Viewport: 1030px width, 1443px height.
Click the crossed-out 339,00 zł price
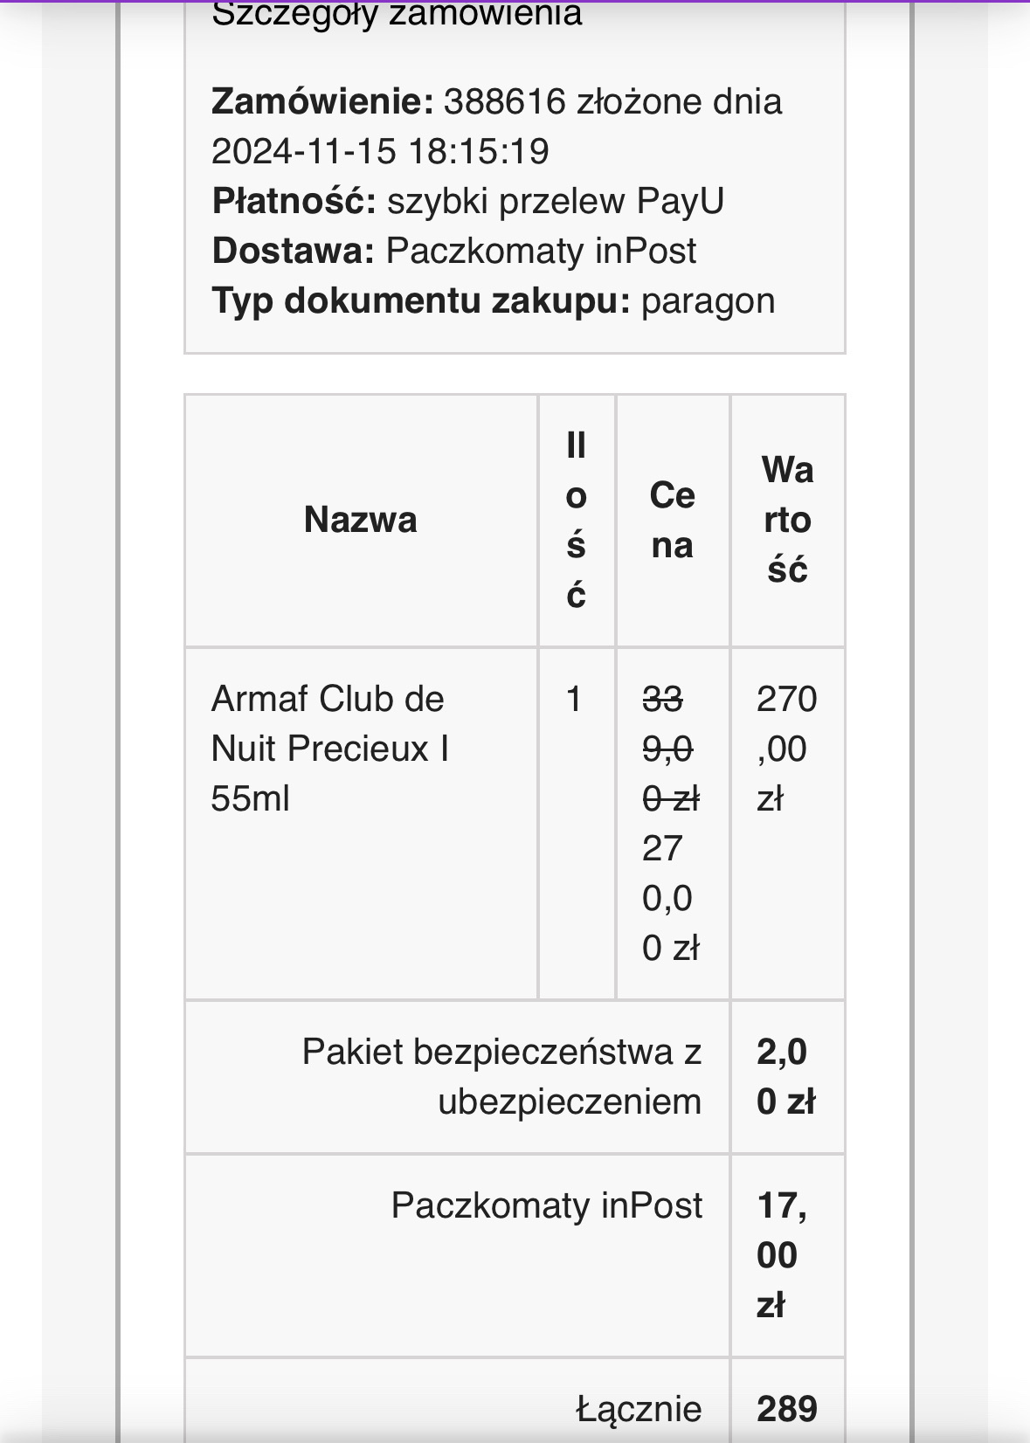click(668, 749)
